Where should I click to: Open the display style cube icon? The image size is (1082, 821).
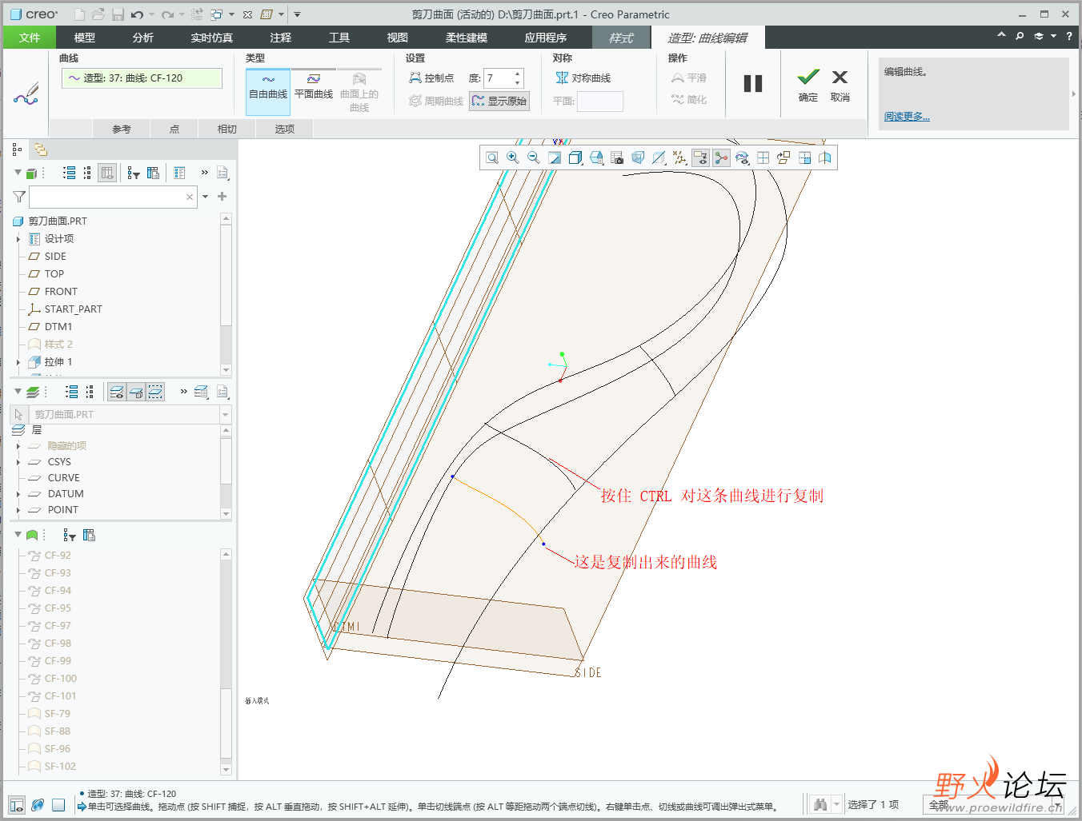[575, 158]
